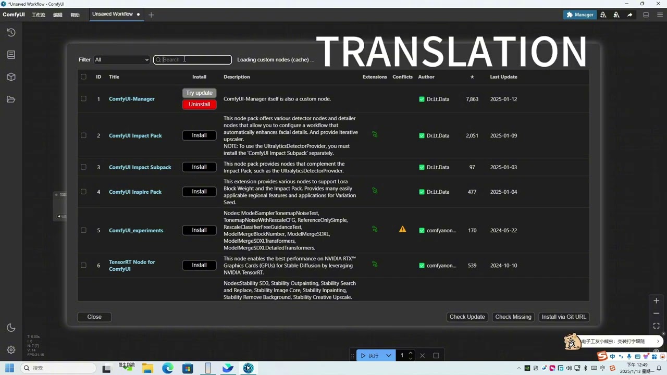Click the Check Update button
Viewport: 667px width, 375px height.
tap(467, 317)
